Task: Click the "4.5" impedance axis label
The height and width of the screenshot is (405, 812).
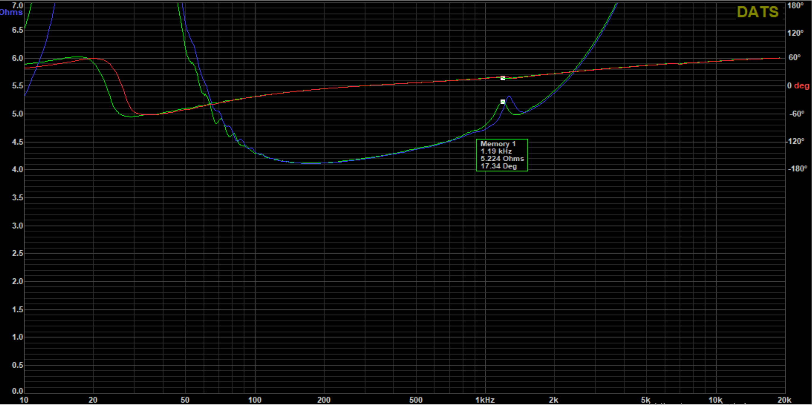Action: [17, 142]
